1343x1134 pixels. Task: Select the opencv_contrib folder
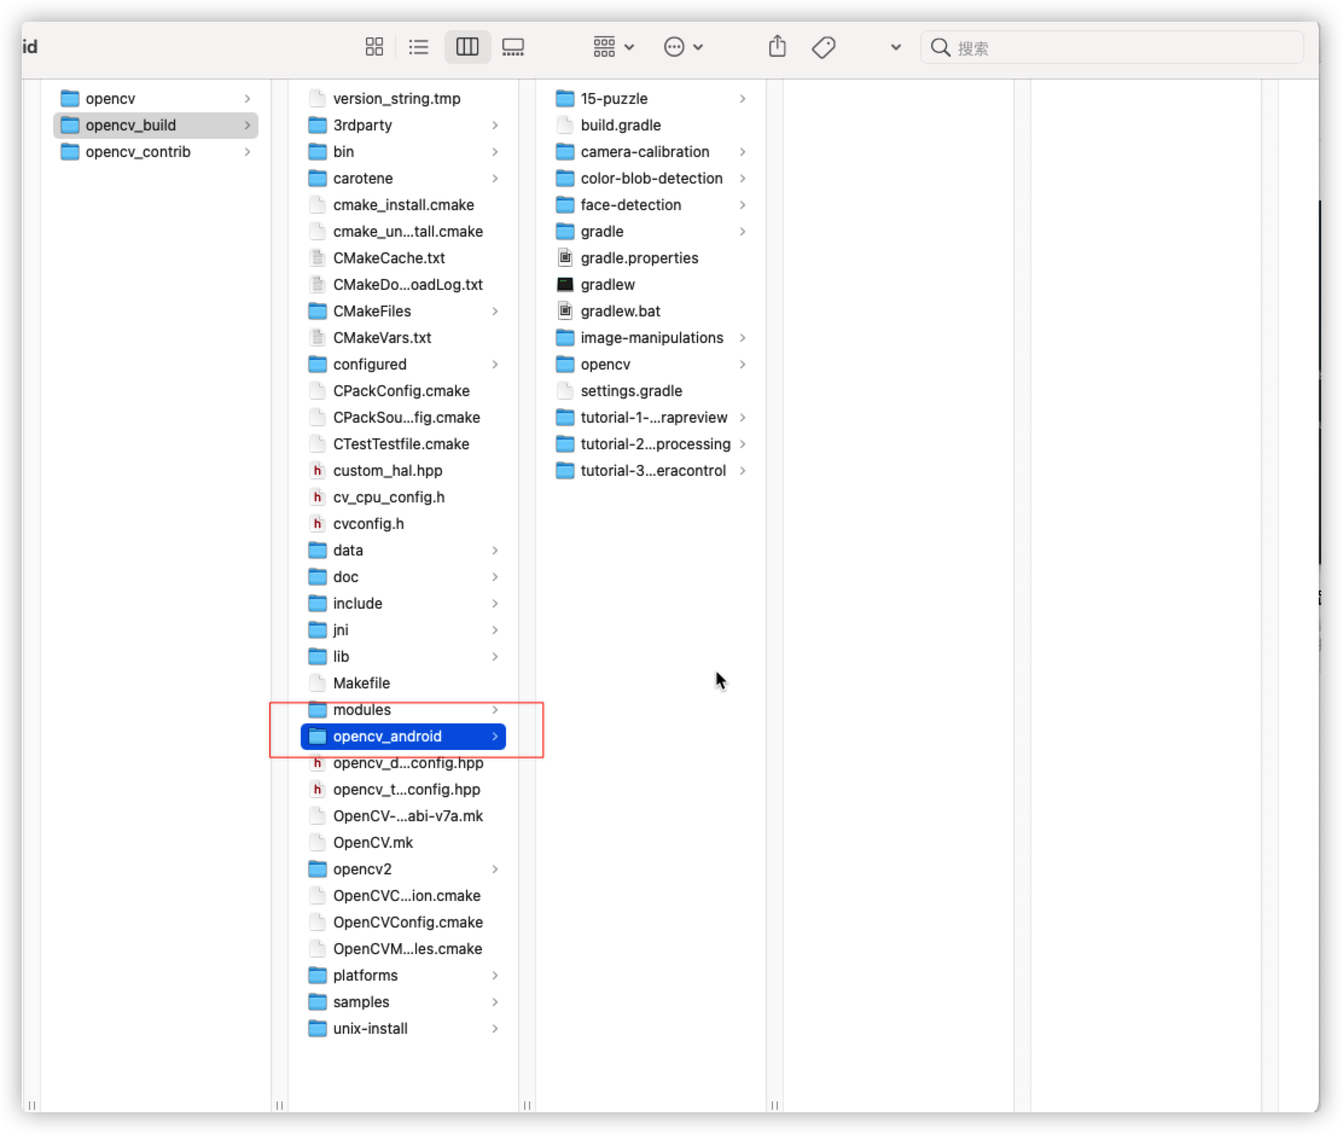coord(138,152)
